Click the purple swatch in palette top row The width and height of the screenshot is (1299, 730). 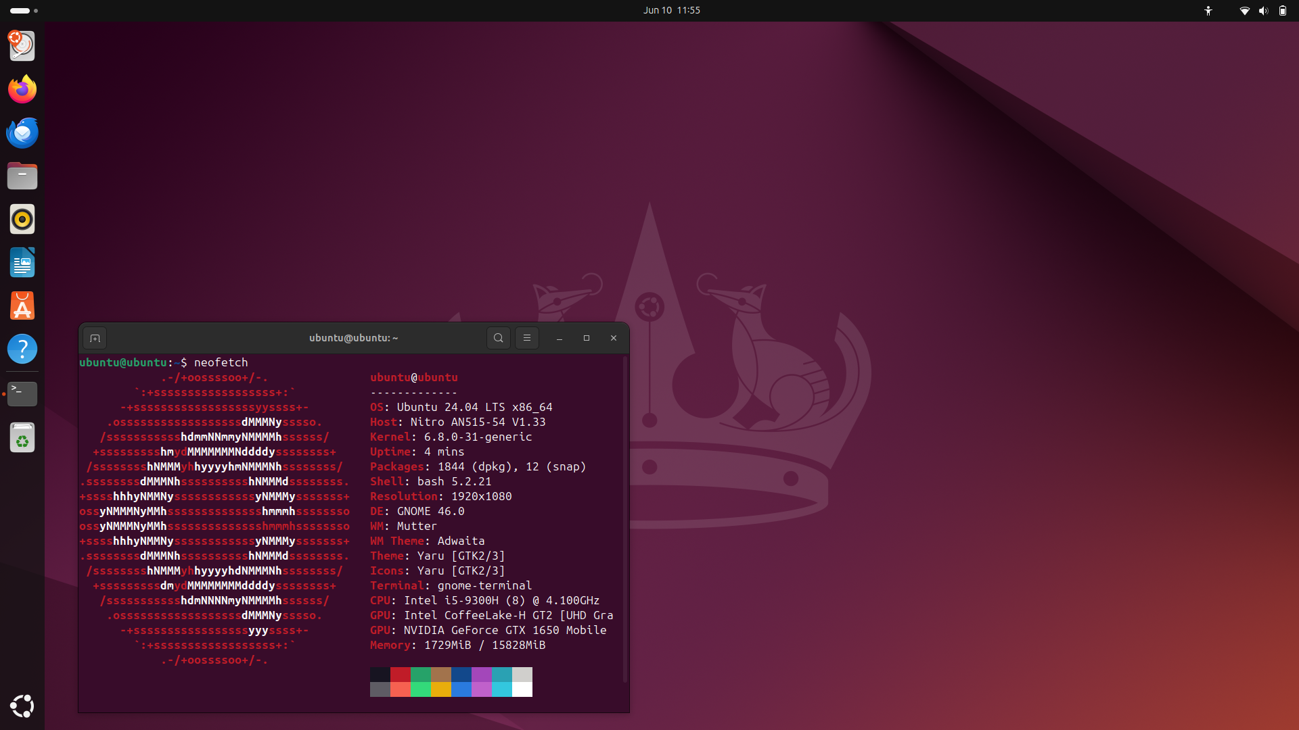tap(482, 675)
